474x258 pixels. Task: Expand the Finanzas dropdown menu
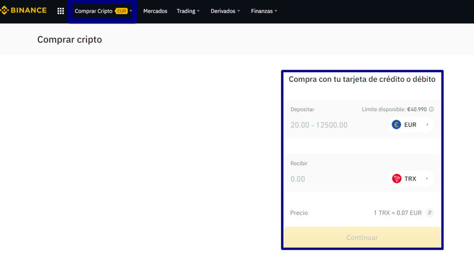264,11
